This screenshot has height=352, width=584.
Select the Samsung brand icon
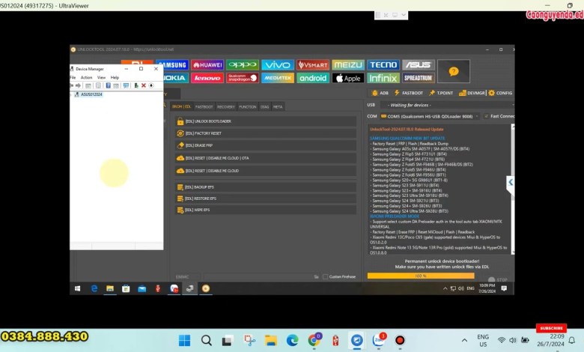(172, 65)
